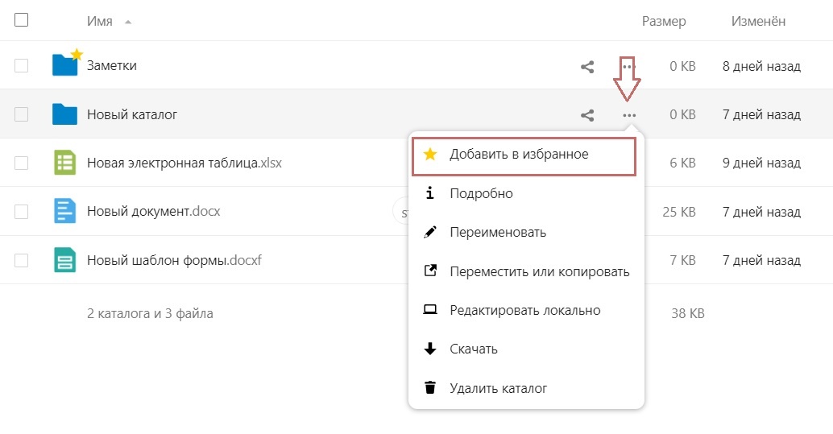The image size is (833, 434).
Task: Click the starred Заметки folder icon
Action: (x=66, y=63)
